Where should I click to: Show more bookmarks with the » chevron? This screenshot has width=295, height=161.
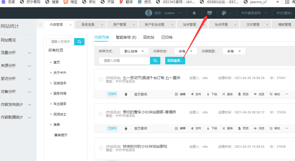[x=277, y=2]
